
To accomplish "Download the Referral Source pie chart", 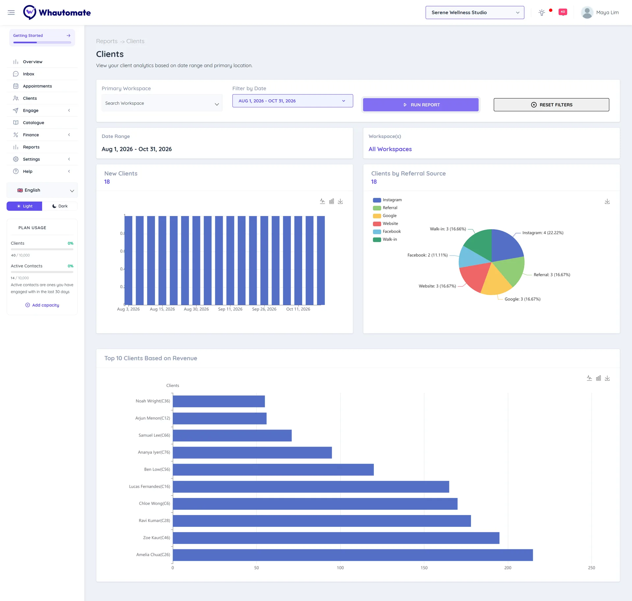I will pyautogui.click(x=607, y=201).
